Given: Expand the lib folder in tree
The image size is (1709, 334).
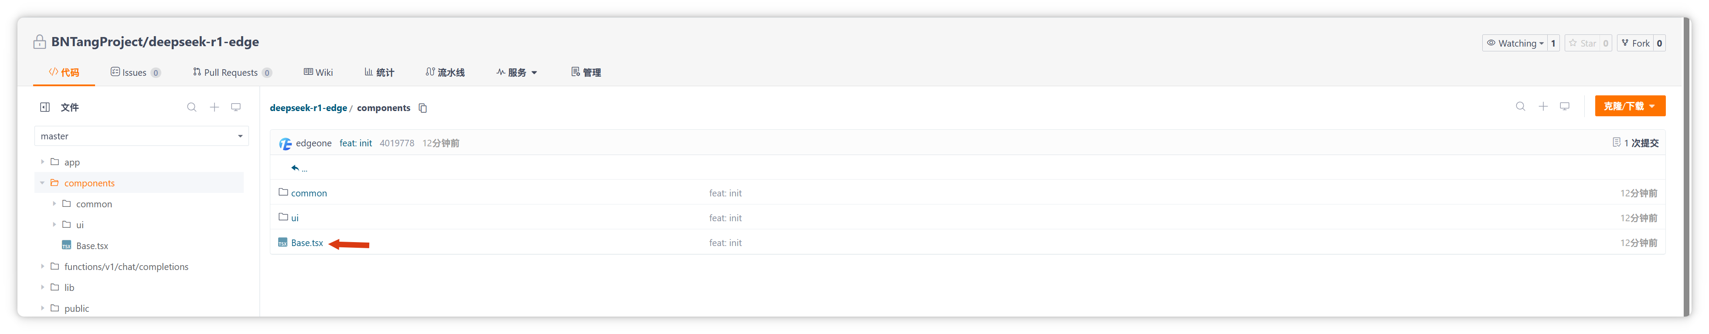Looking at the screenshot, I should click(42, 287).
